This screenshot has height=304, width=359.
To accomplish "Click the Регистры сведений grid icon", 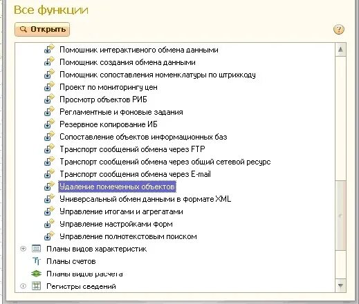I will point(36,286).
